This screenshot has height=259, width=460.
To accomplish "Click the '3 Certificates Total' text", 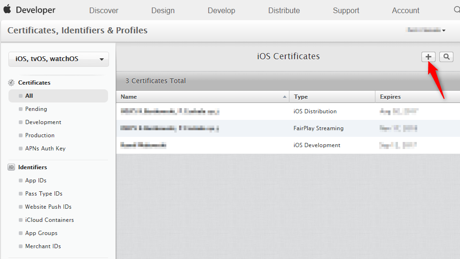I will click(x=156, y=81).
